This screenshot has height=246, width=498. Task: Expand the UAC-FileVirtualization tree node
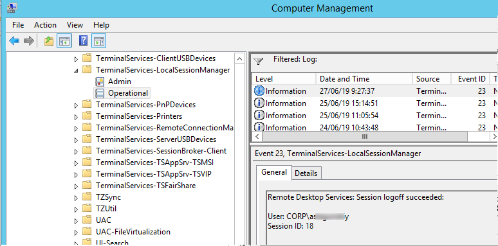(76, 233)
